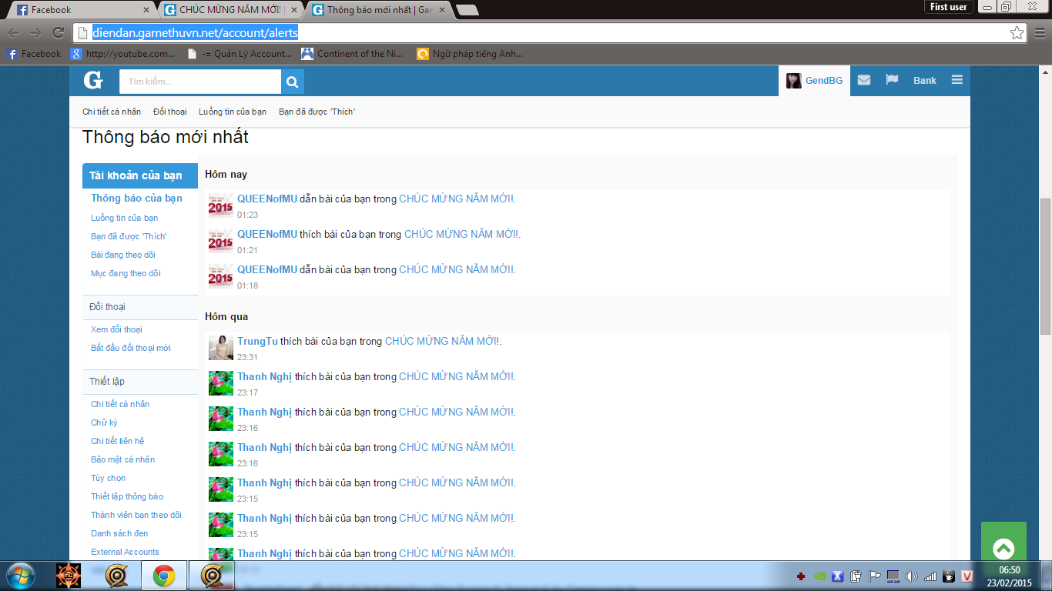Open Quản Lý Account bookmark

point(240,54)
